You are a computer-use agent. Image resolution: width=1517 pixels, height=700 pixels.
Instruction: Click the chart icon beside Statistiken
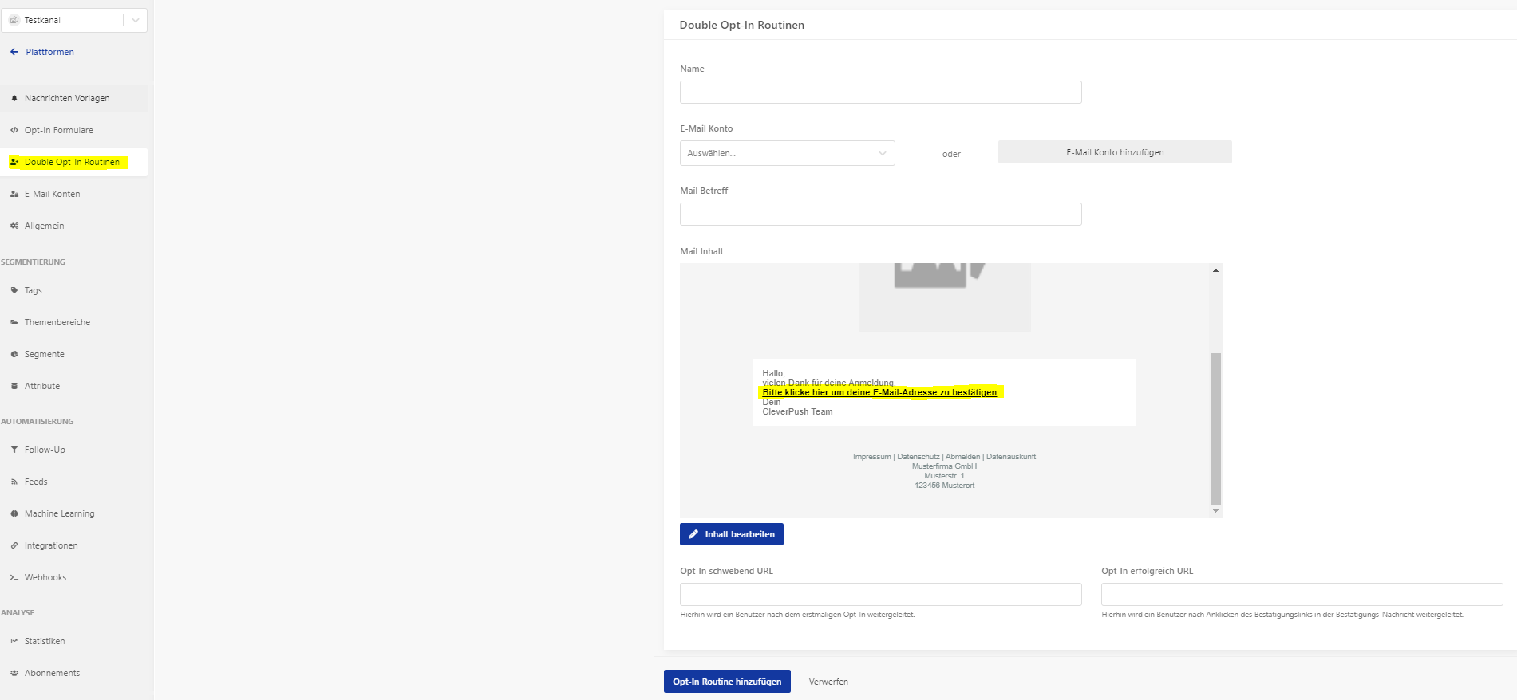coord(14,641)
